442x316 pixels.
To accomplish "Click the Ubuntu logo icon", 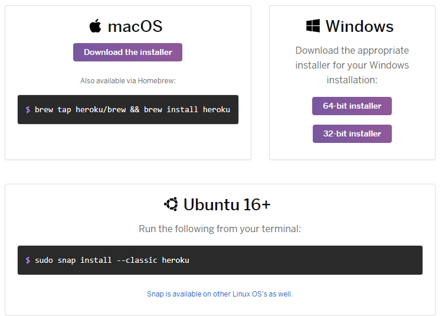I will pyautogui.click(x=171, y=204).
